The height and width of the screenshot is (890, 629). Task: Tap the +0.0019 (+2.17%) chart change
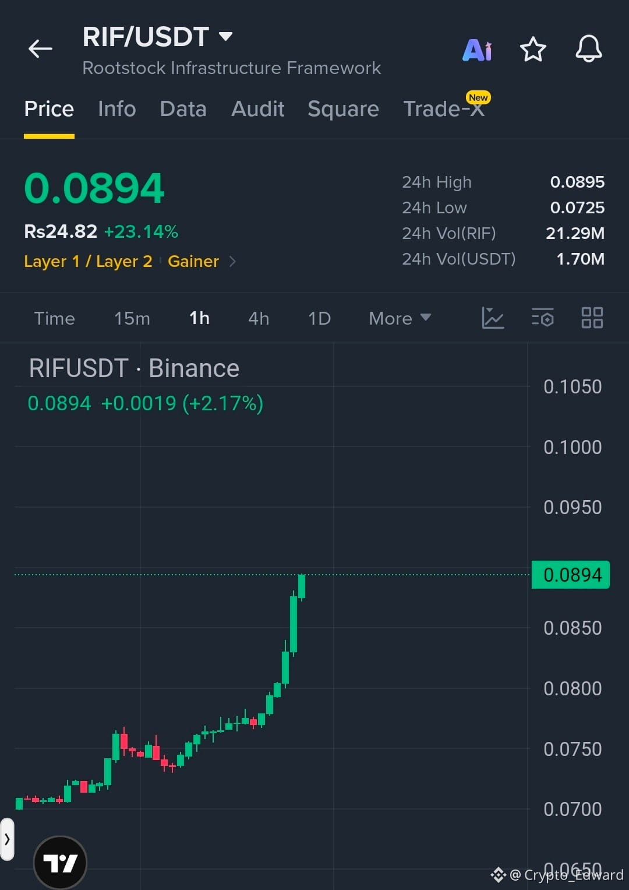point(182,403)
